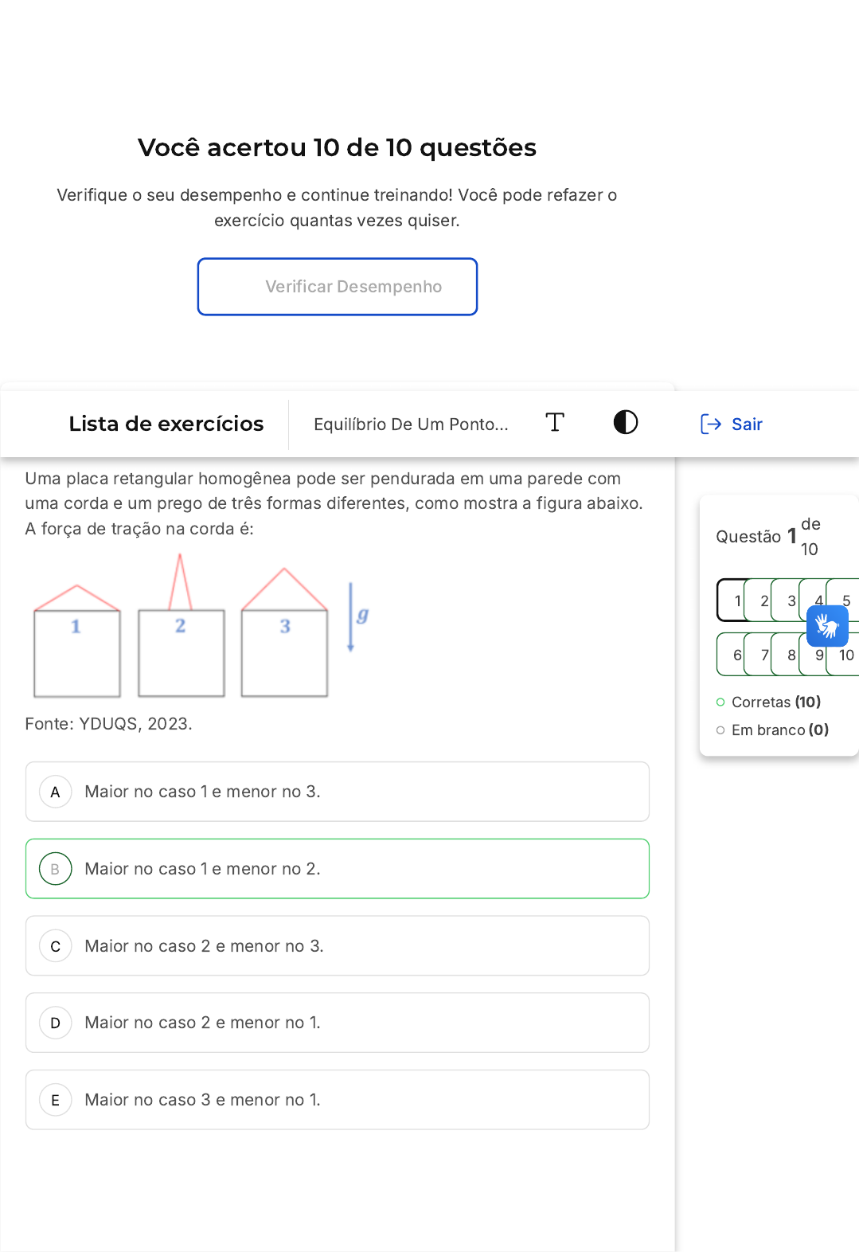Click the Sair link
Image resolution: width=859 pixels, height=1252 pixels.
(747, 425)
